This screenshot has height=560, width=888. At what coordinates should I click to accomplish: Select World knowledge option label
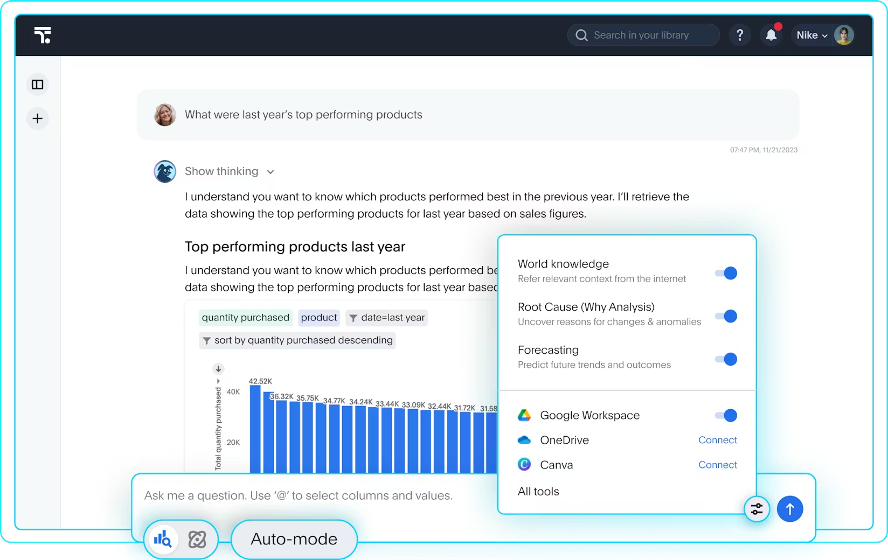pyautogui.click(x=563, y=264)
